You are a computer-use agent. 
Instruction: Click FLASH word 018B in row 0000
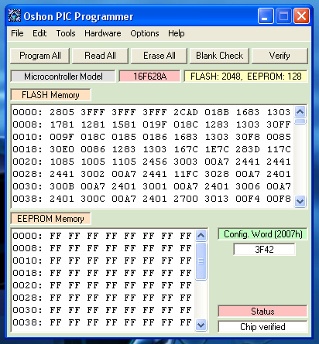217,112
